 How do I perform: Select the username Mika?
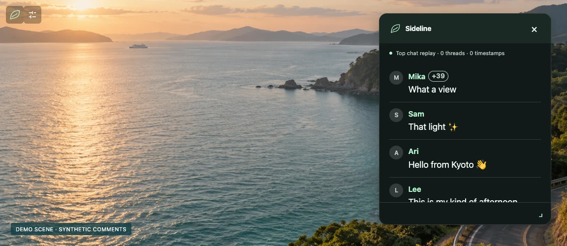416,77
